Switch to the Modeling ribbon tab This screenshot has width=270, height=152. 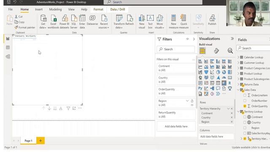pos(55,9)
